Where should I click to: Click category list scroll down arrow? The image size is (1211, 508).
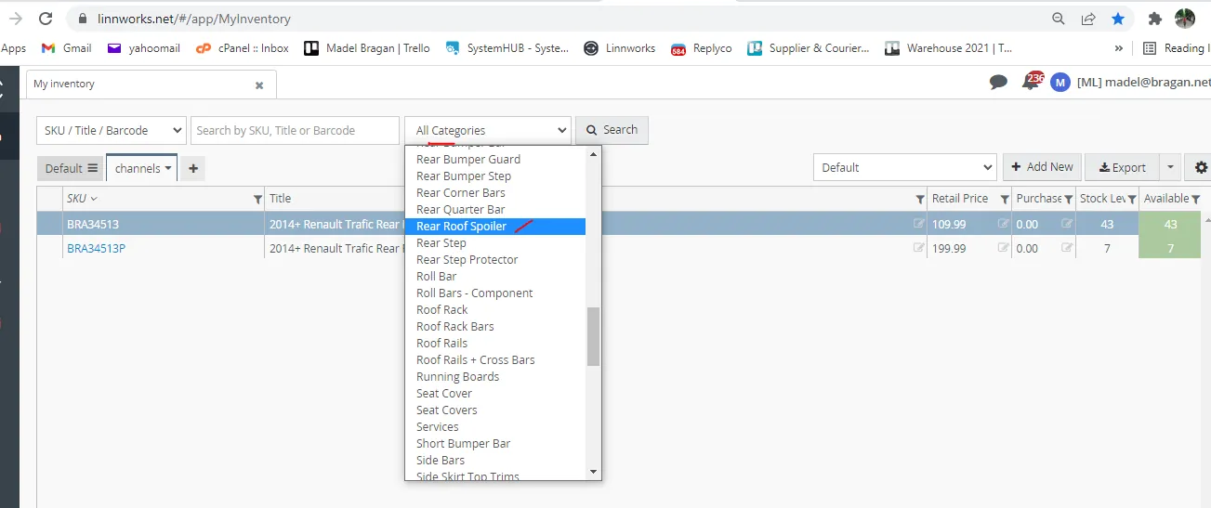(x=594, y=472)
